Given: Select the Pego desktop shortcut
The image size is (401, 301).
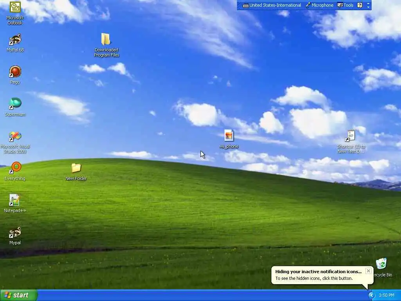Looking at the screenshot, I should tap(15, 75).
